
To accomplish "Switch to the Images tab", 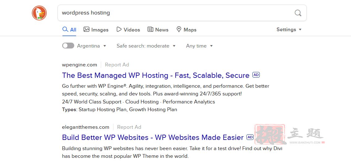I will click(96, 30).
